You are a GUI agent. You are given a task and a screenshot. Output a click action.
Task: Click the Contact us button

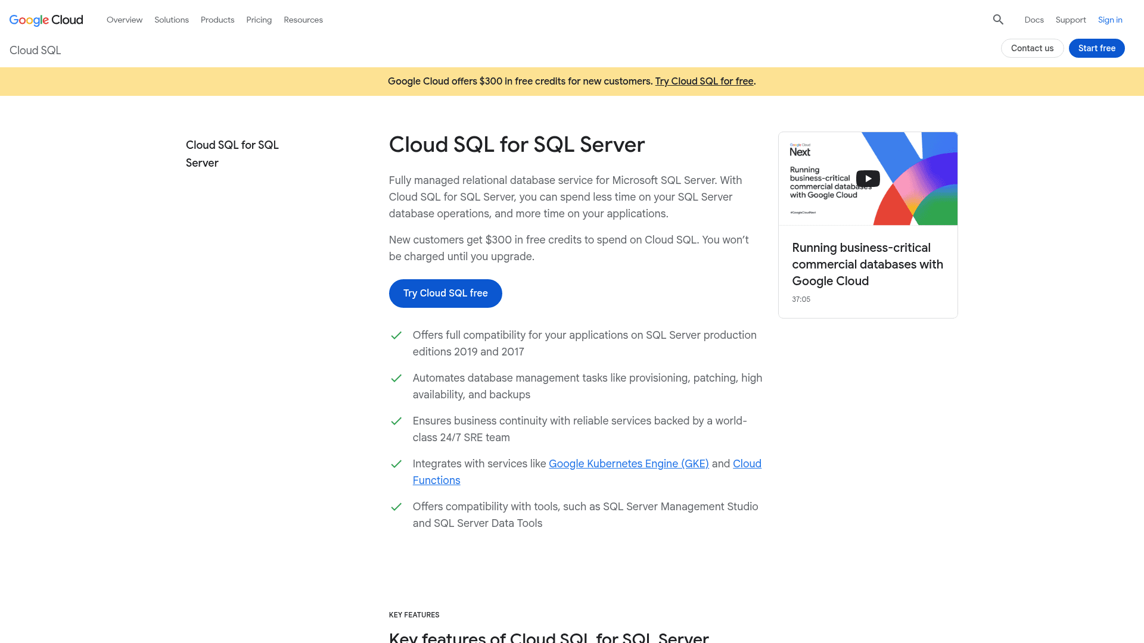coord(1033,48)
